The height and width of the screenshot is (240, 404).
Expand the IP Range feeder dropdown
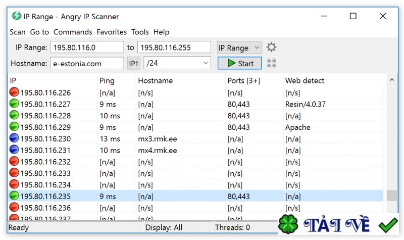[239, 47]
